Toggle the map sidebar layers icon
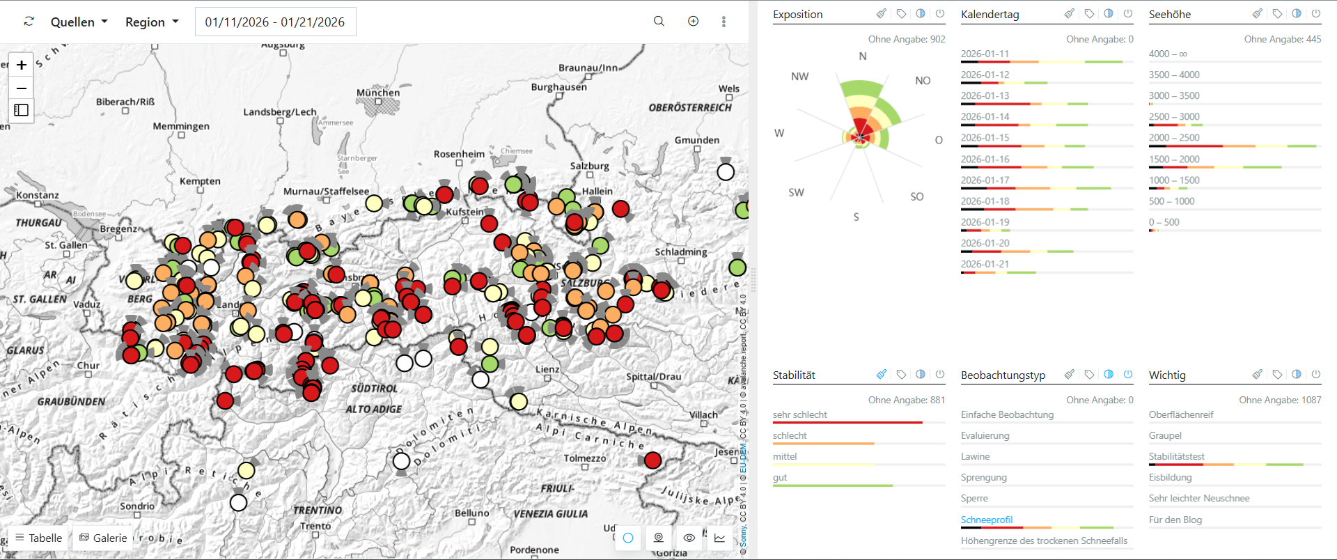 (x=22, y=110)
